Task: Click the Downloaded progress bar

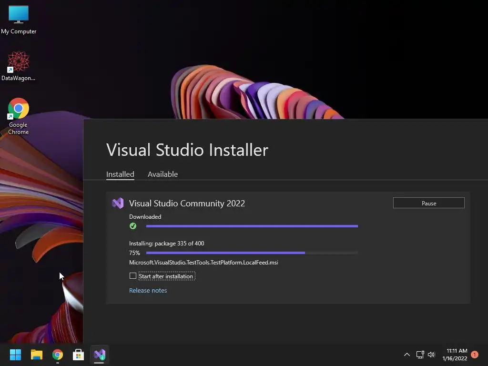Action: click(252, 226)
